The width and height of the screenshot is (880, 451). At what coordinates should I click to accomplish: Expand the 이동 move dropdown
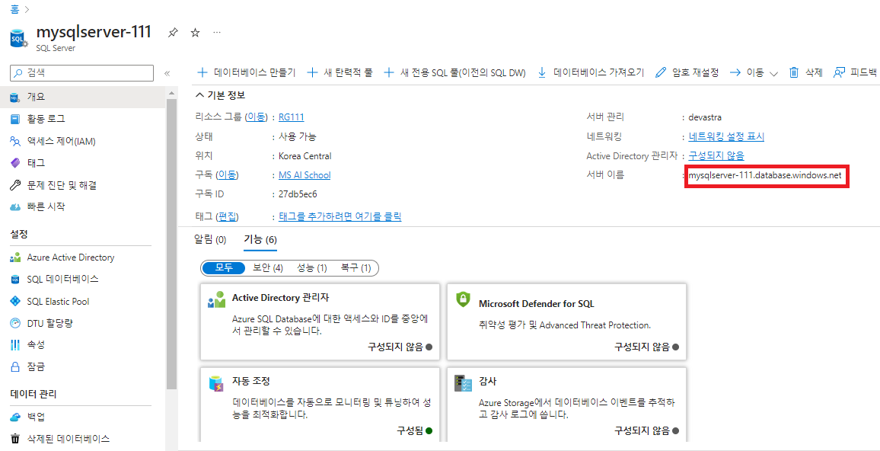[754, 72]
